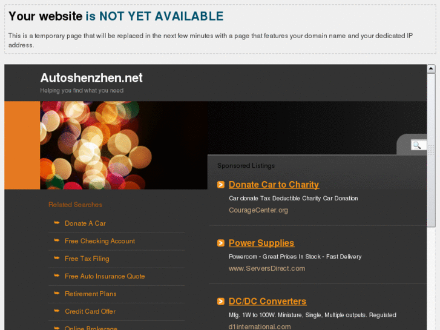Viewport: 440px width, 330px height.
Task: Click arrow icon beside Donate Car to Charity
Action: pyautogui.click(x=221, y=185)
